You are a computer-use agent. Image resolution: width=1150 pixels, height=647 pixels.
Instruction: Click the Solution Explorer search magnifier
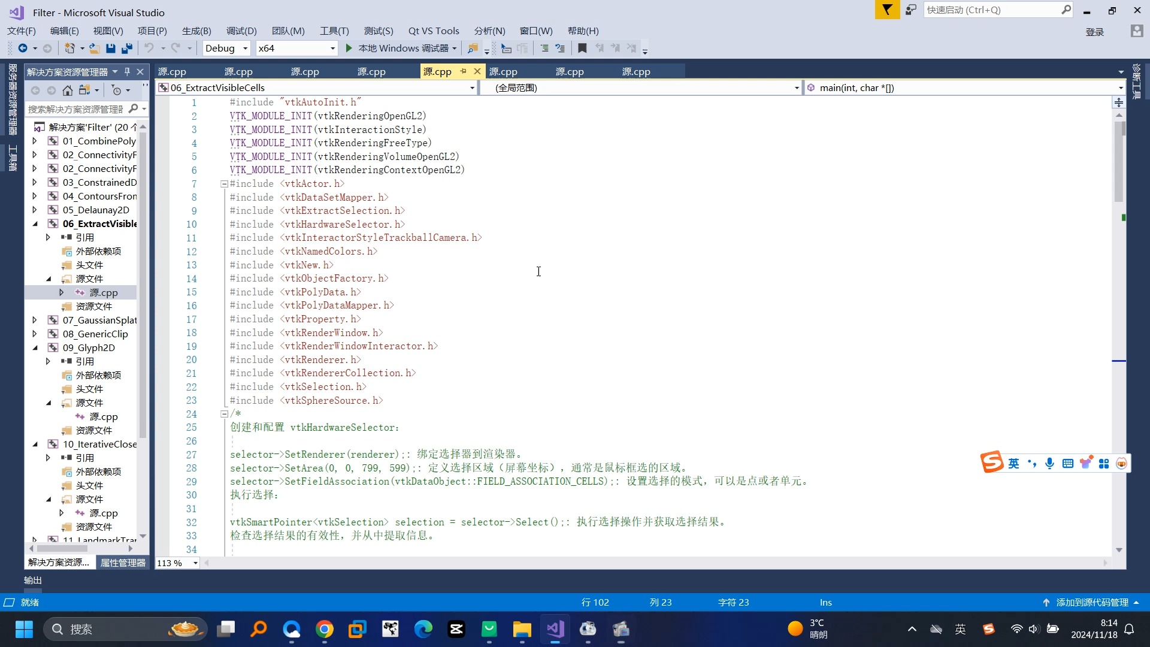133,109
